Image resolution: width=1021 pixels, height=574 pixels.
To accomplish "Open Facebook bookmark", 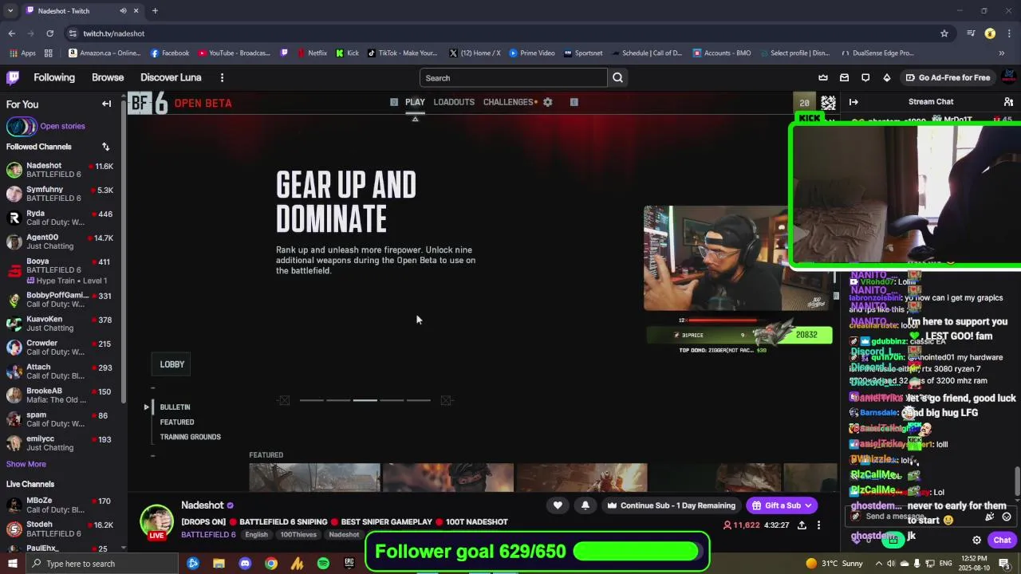I will pos(170,53).
